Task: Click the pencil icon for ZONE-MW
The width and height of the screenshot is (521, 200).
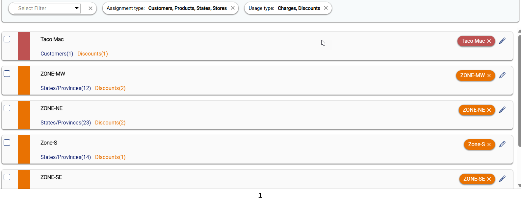Action: pyautogui.click(x=502, y=75)
